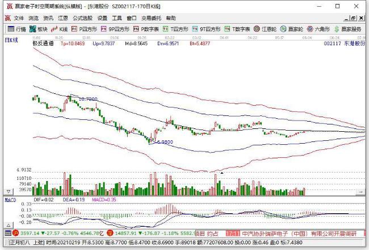Screen dimensions: 369x250
Task: Open the 文件 menu
Action: [x=19, y=18]
